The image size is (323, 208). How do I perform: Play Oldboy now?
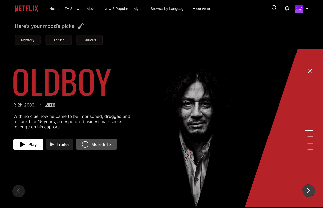[28, 144]
